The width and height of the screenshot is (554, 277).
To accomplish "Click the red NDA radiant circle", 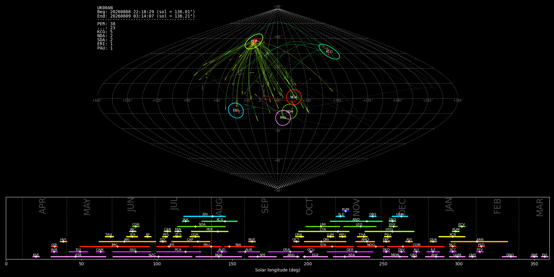I will pos(294,97).
